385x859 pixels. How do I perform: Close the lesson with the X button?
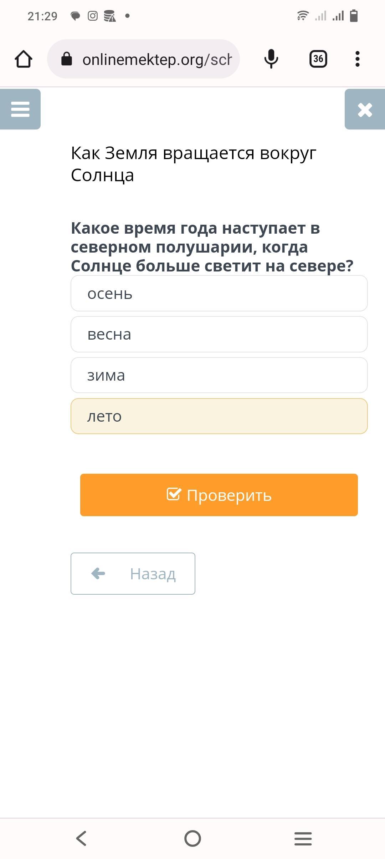point(365,110)
